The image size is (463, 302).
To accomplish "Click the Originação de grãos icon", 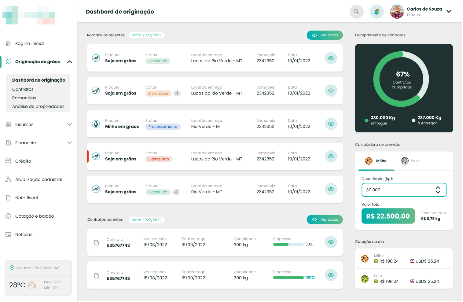I will click(x=8, y=61).
